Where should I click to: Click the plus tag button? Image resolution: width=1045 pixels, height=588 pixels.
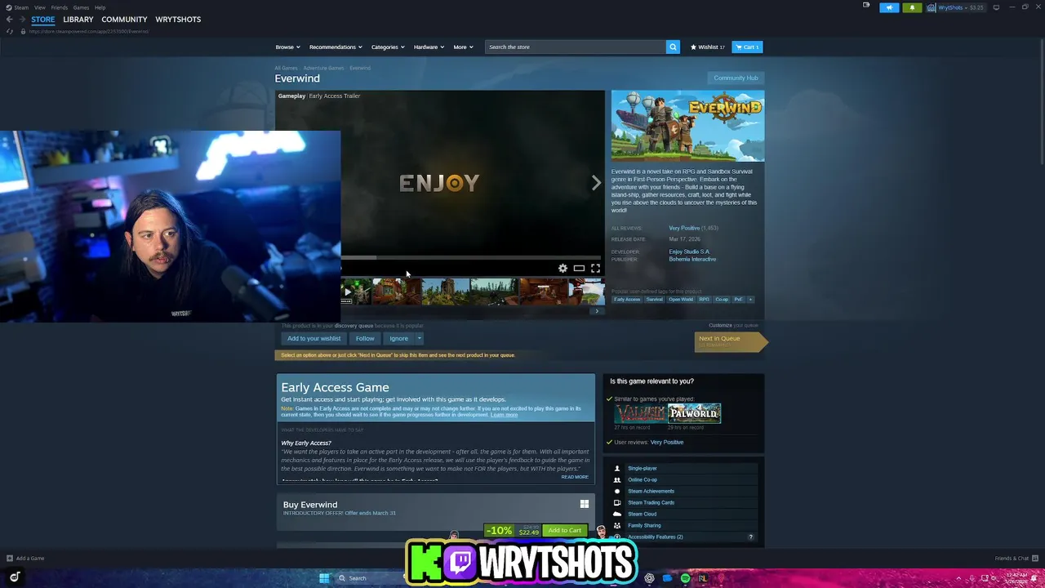pos(750,299)
